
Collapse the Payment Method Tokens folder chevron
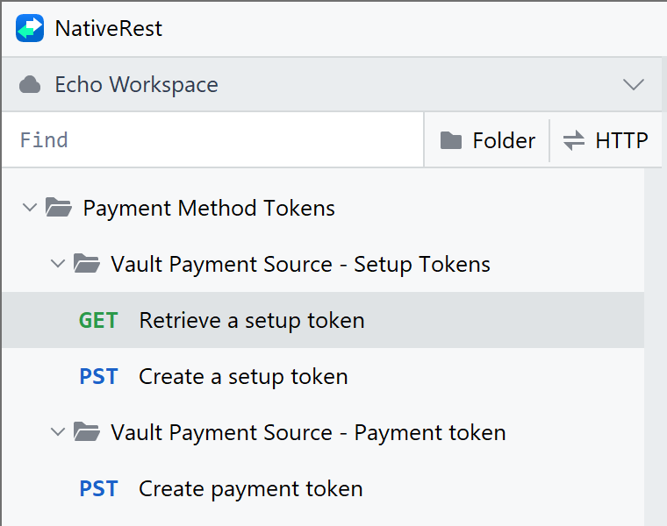(29, 208)
